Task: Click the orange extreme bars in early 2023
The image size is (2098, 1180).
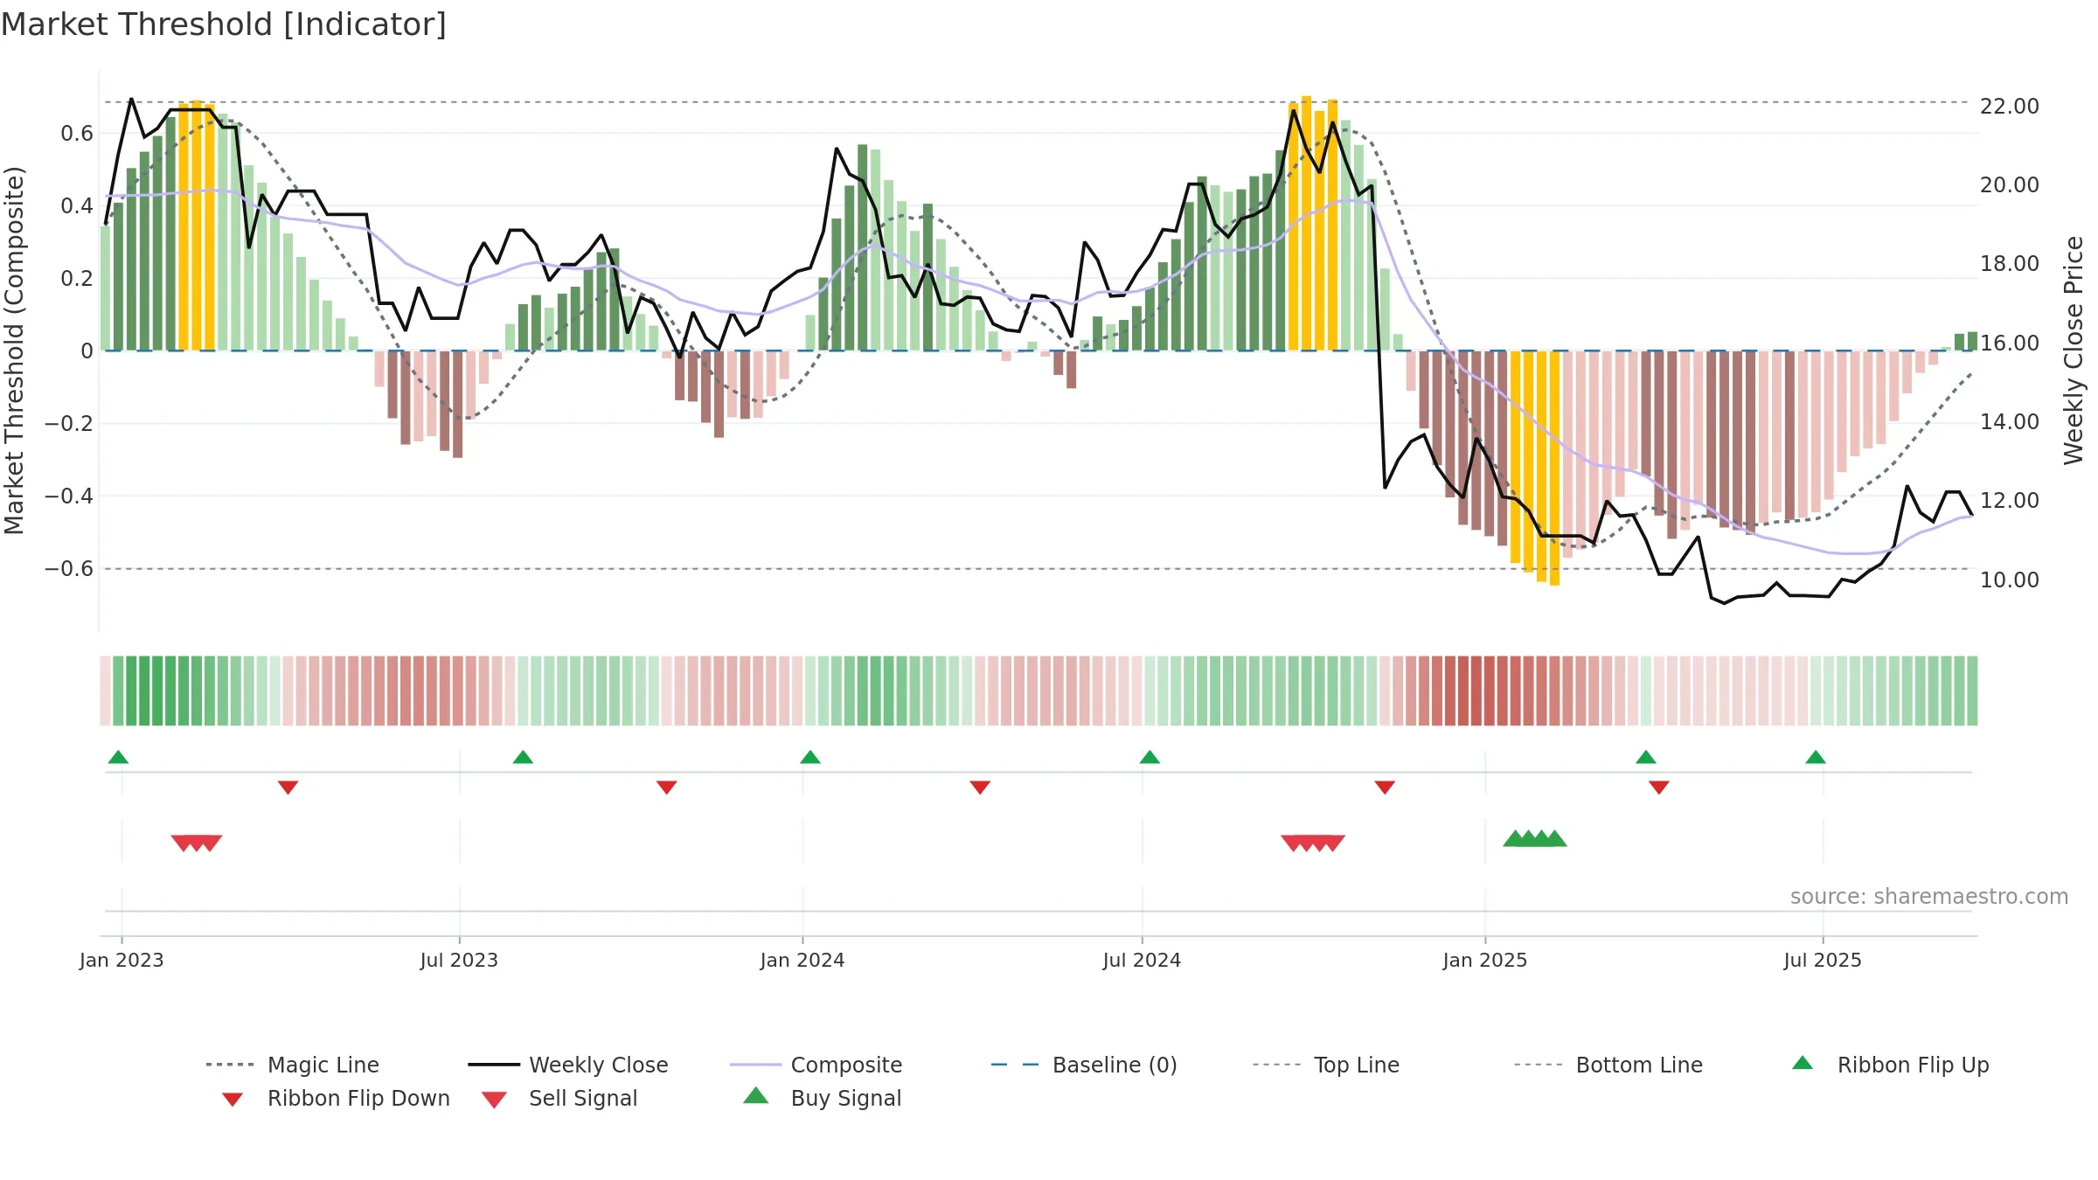Action: point(197,226)
